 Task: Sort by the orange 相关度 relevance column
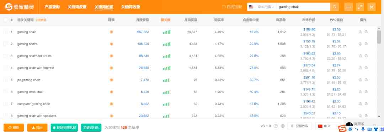point(165,20)
